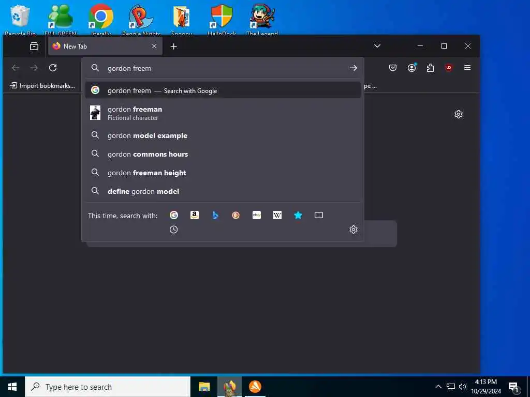The height and width of the screenshot is (397, 530).
Task: Personalize new tab gear icon
Action: (459, 114)
